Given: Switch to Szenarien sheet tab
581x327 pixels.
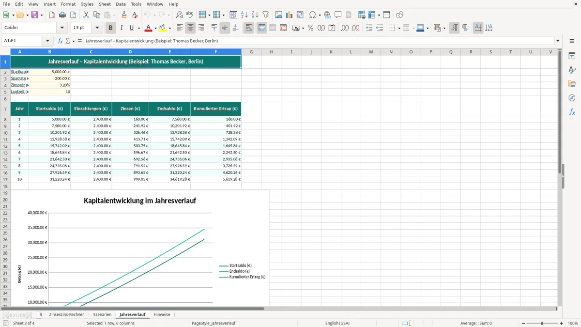Looking at the screenshot, I should (x=102, y=314).
